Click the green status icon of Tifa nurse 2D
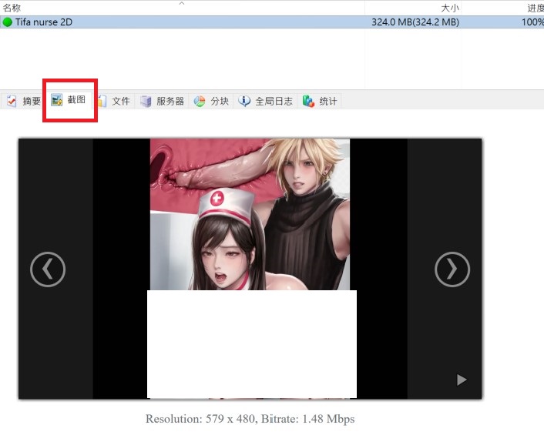 click(7, 22)
